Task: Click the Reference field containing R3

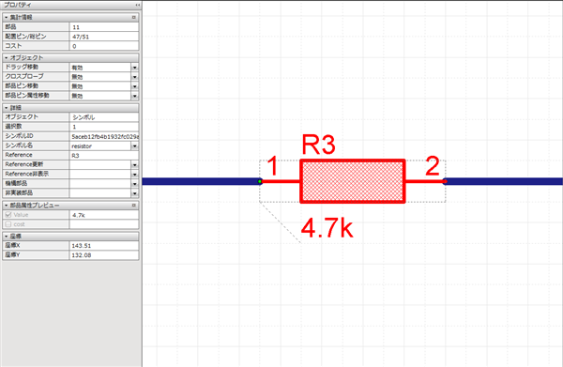Action: pos(104,156)
